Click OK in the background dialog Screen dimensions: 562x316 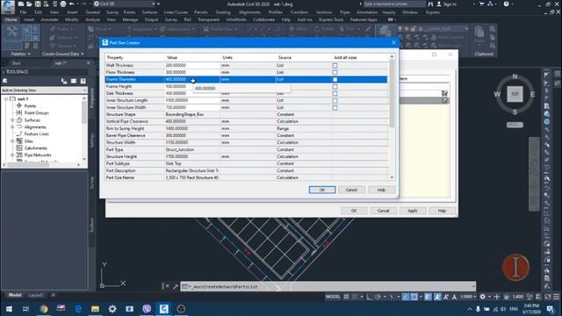coord(354,211)
